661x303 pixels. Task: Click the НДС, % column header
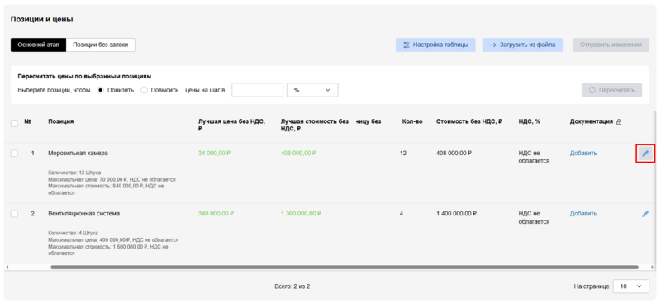point(529,121)
